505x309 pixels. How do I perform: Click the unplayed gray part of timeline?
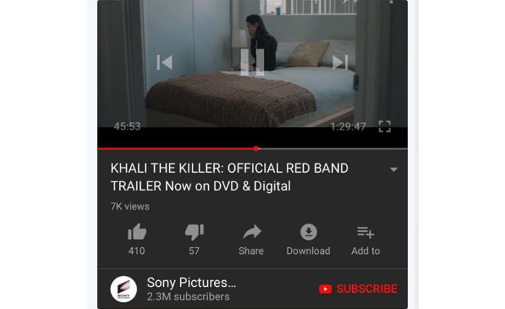[x=333, y=149]
